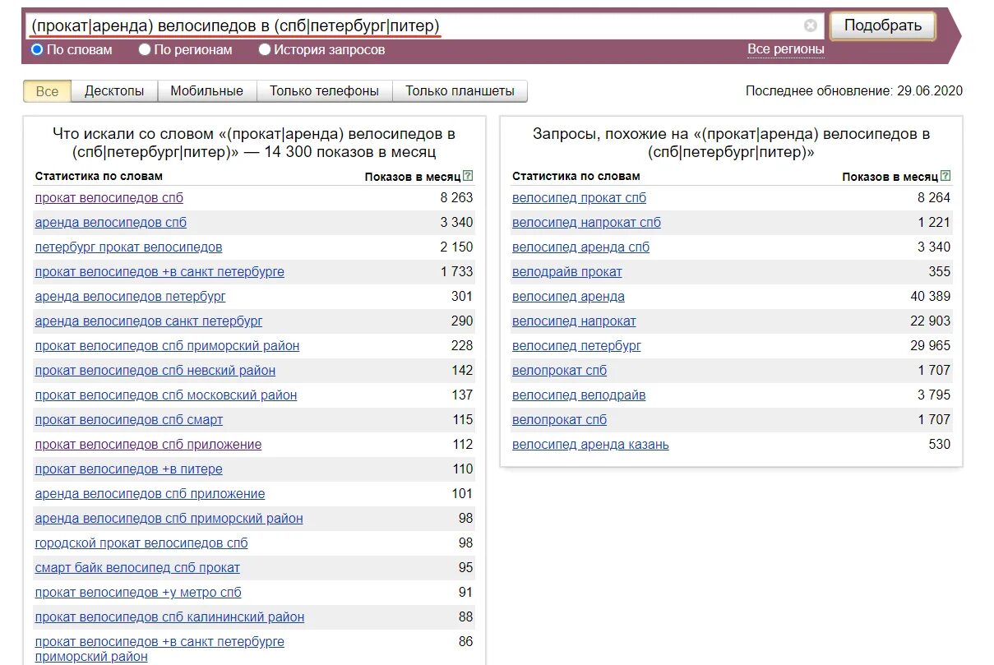Open 'смарт байк велосипед спб прокат' link
994x665 pixels.
pyautogui.click(x=137, y=568)
